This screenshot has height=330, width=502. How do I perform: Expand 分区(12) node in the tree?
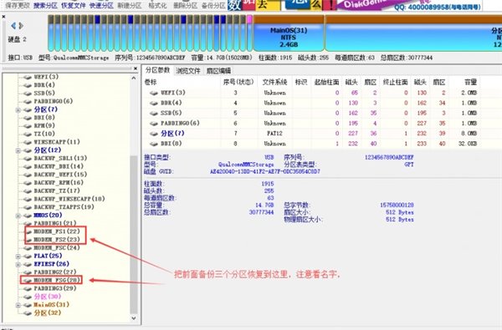pyautogui.click(x=18, y=150)
